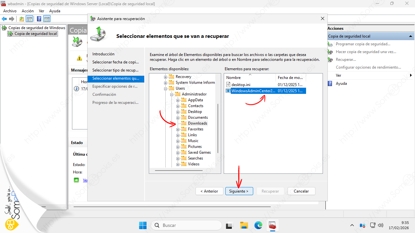Click the back arrow toolbar icon

point(4,19)
